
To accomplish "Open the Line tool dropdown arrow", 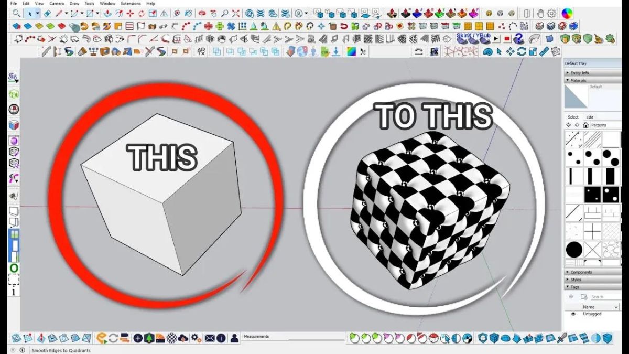I will click(x=67, y=13).
